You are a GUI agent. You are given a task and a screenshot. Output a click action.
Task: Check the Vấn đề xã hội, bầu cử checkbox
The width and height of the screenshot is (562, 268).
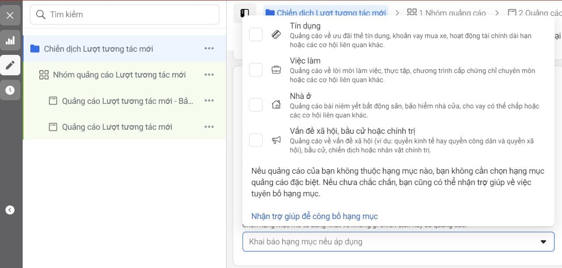click(256, 140)
